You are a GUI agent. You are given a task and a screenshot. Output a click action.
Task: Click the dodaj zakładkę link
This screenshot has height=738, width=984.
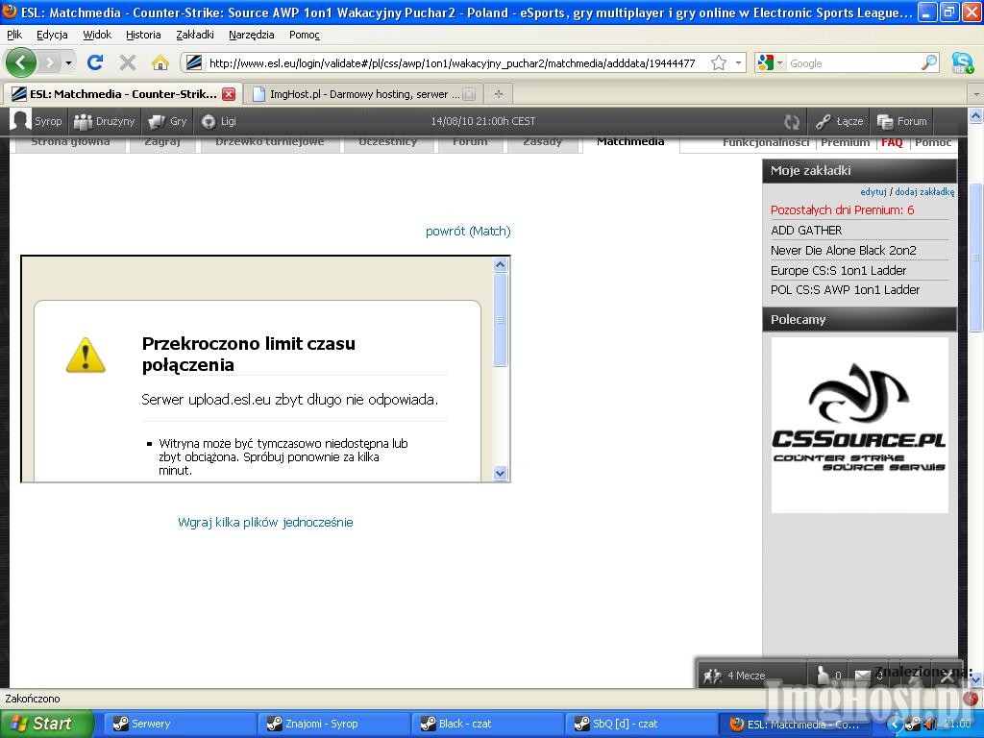(924, 192)
